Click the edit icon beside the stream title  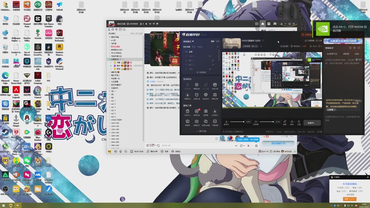click(263, 41)
